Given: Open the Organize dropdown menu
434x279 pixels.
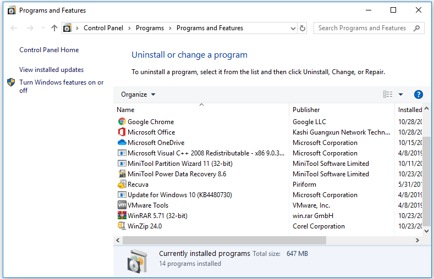Looking at the screenshot, I should coord(138,94).
